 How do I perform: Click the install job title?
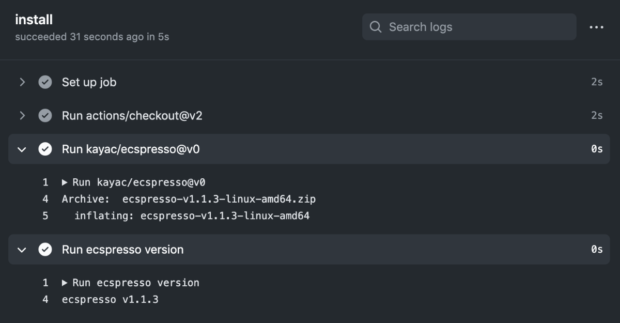click(34, 20)
